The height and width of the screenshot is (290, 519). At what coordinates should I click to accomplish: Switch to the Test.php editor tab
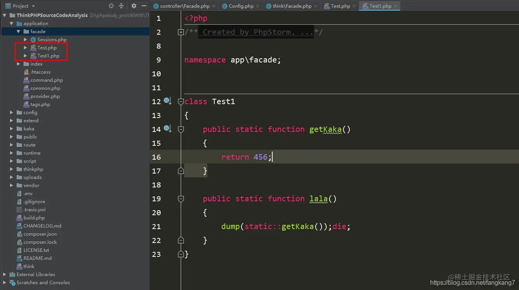coord(340,6)
